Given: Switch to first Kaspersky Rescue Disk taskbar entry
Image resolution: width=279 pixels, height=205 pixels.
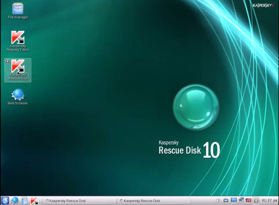Looking at the screenshot, I should coord(79,200).
